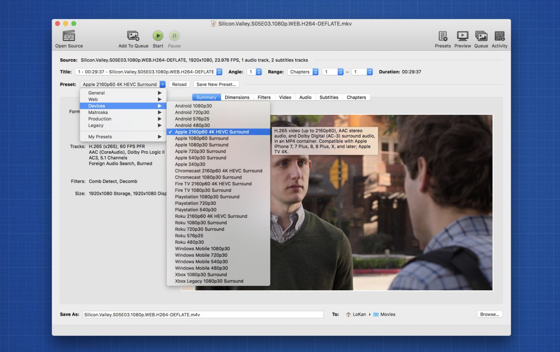Select the Roku 480p30 preset
Screen dimensions: 560x352
(218, 242)
